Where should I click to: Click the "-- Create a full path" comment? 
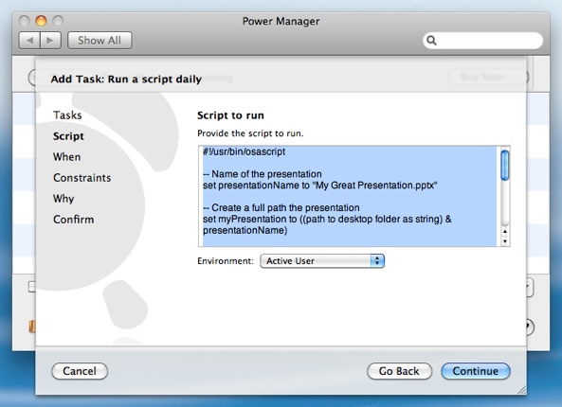click(x=281, y=207)
